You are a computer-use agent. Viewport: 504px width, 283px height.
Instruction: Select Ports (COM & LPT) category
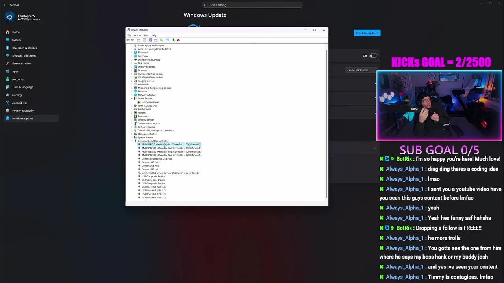[x=147, y=105]
